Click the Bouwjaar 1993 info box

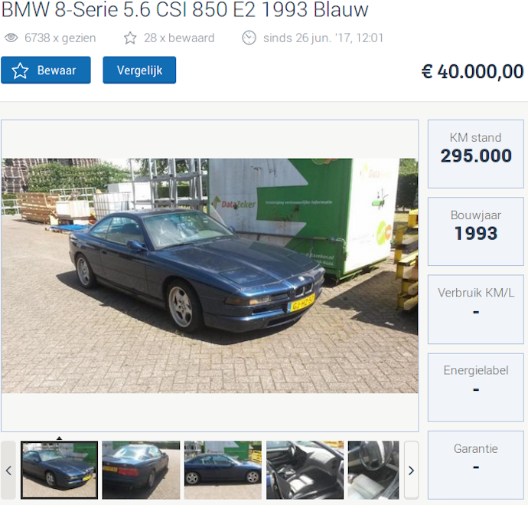pos(476,231)
